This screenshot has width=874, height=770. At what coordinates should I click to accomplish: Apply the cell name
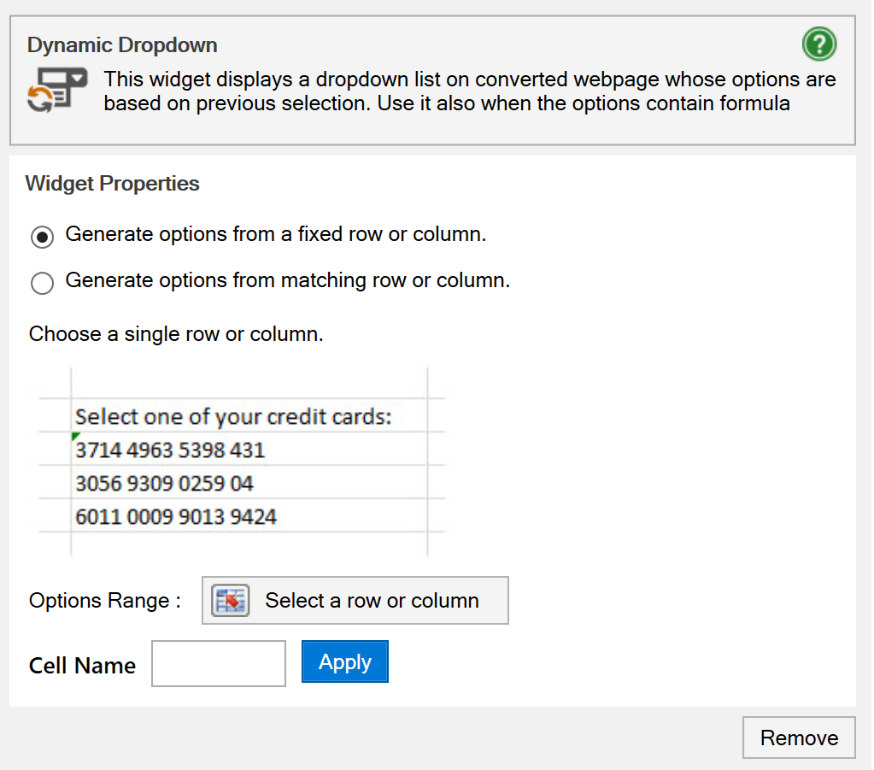pos(344,662)
